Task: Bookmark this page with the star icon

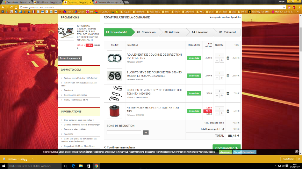Action: 283,7
